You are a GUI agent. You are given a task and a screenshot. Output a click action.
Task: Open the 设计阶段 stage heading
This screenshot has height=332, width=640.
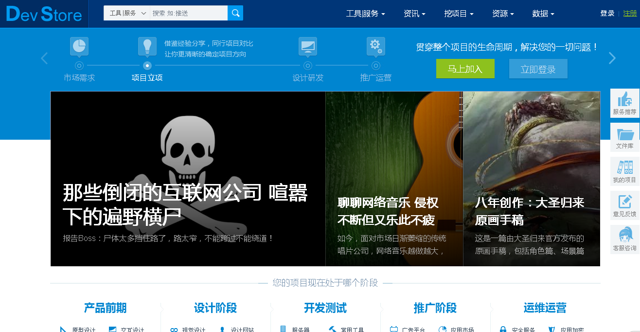215,308
